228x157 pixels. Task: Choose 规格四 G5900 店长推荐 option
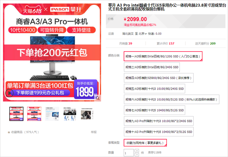(159, 78)
